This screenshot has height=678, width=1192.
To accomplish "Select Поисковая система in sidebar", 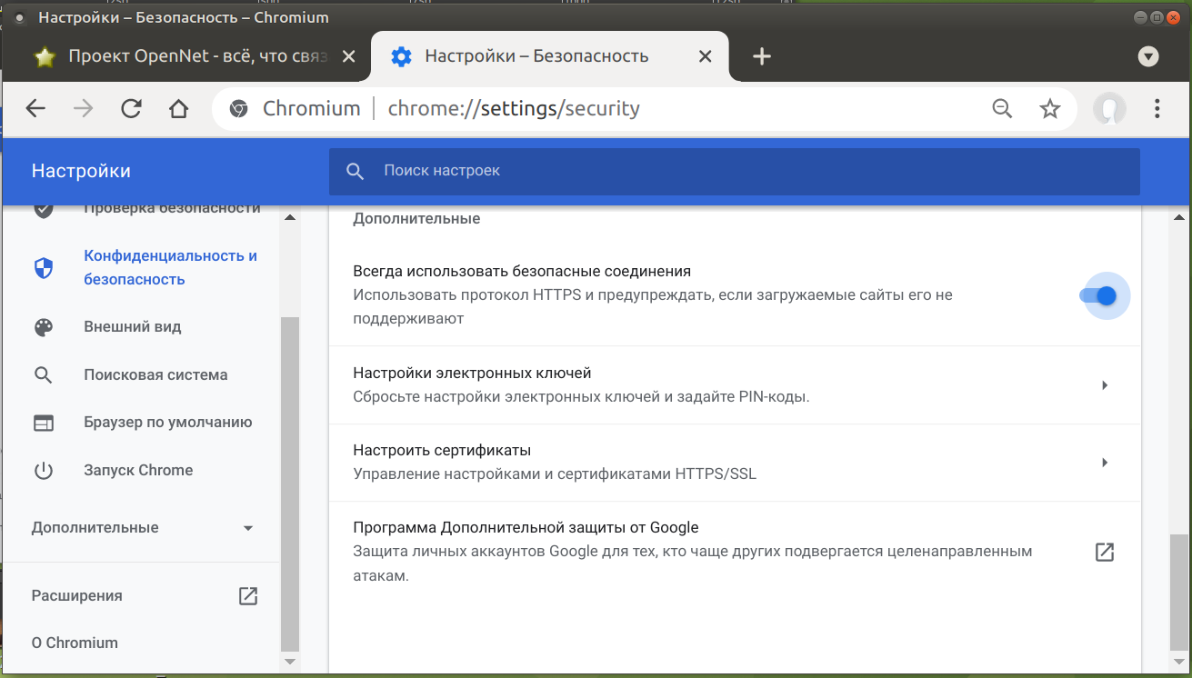I will pos(155,374).
